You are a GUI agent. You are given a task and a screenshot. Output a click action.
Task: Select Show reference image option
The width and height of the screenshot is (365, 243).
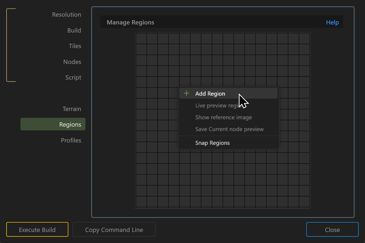tap(223, 117)
